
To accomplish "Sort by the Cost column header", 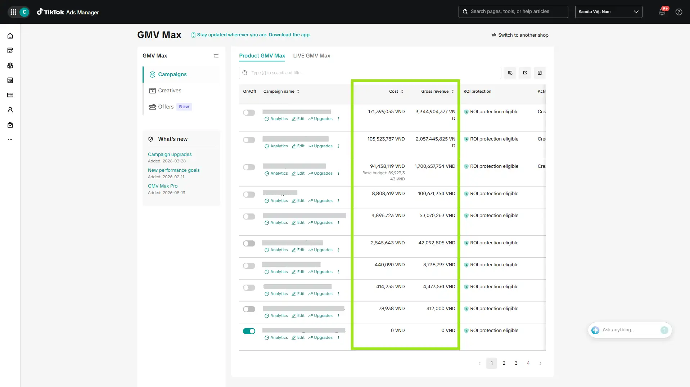I will pos(396,92).
